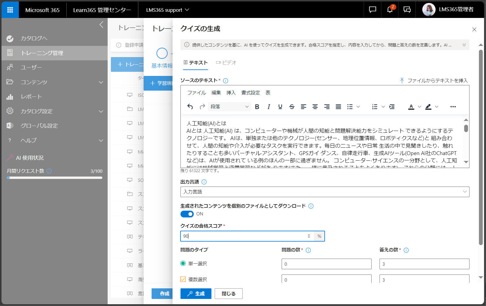The height and width of the screenshot is (306, 486).
Task: Show info for 問題の数
Action: tap(308, 250)
